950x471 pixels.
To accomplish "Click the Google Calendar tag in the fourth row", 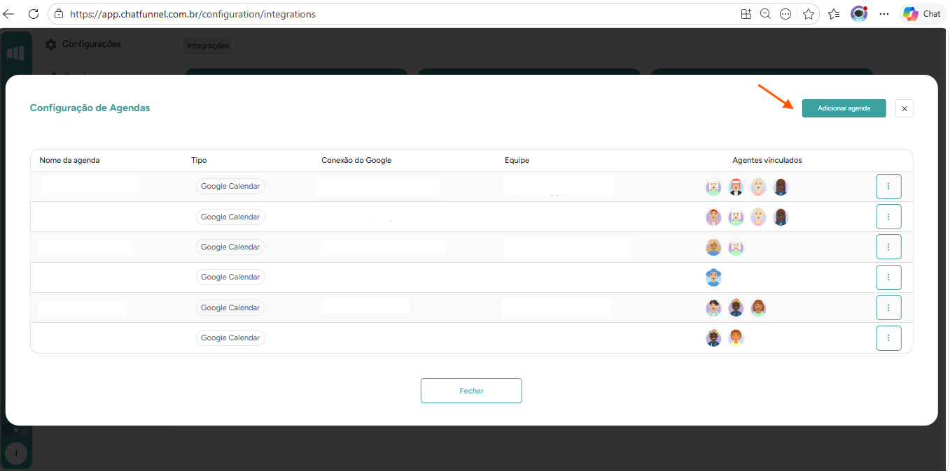I will pos(230,277).
